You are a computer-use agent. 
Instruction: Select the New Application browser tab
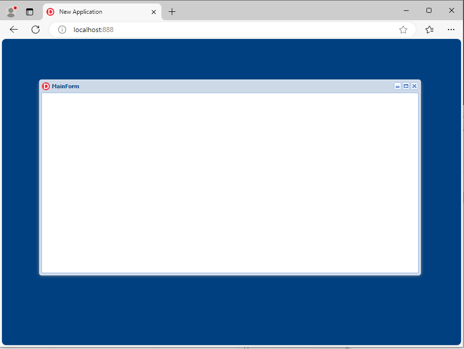point(99,12)
